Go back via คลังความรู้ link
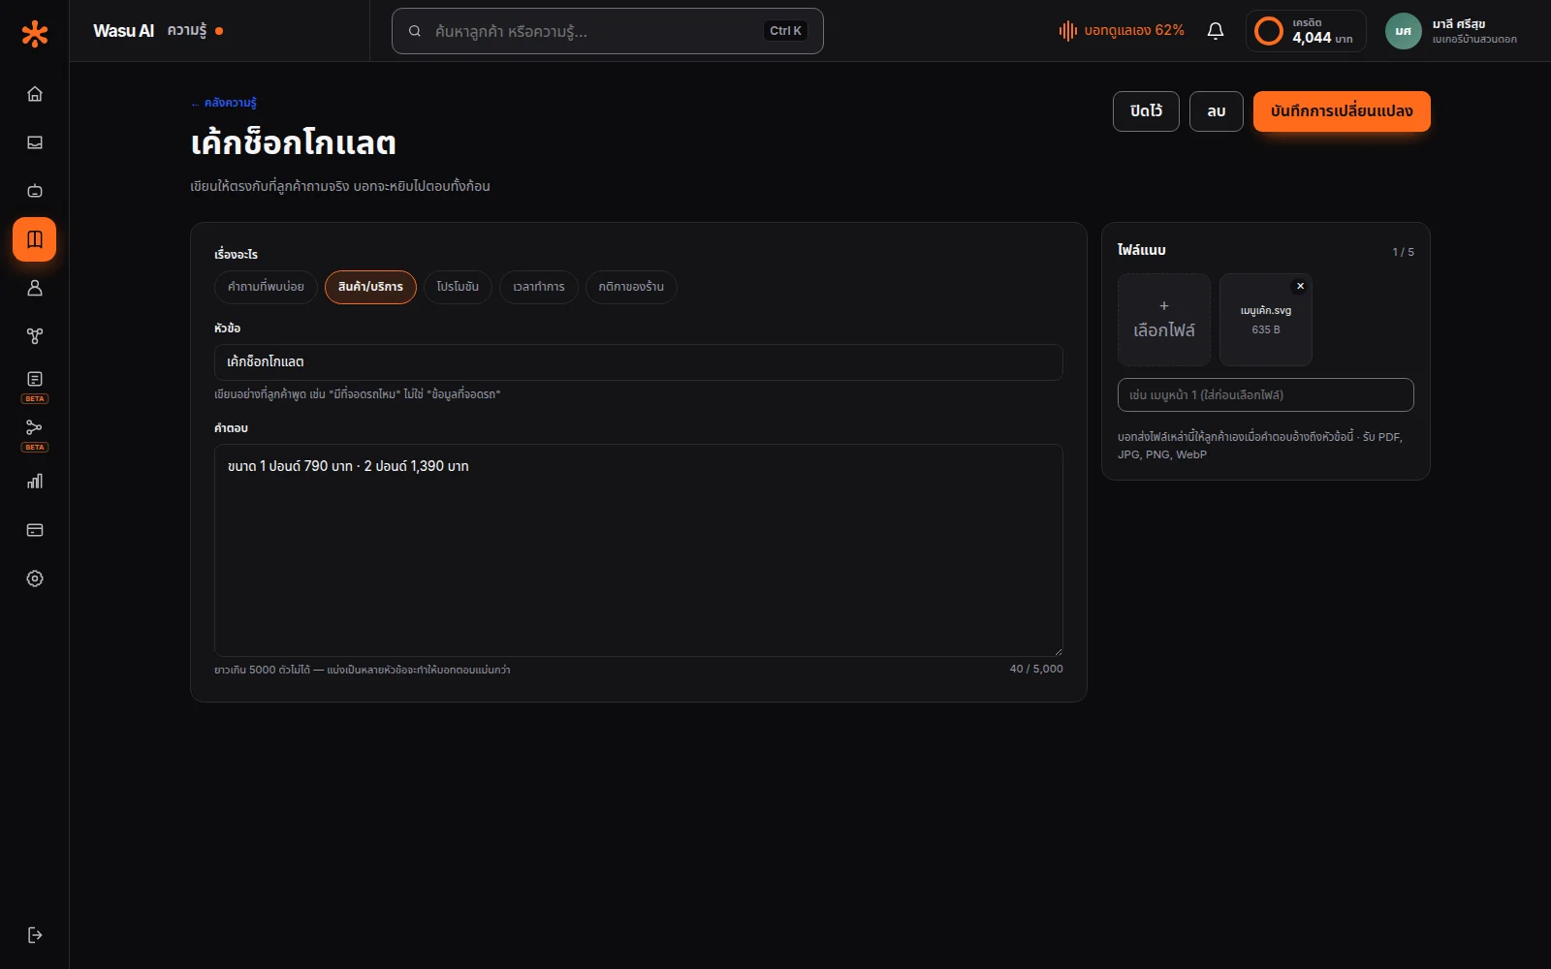The width and height of the screenshot is (1551, 969). tap(224, 103)
